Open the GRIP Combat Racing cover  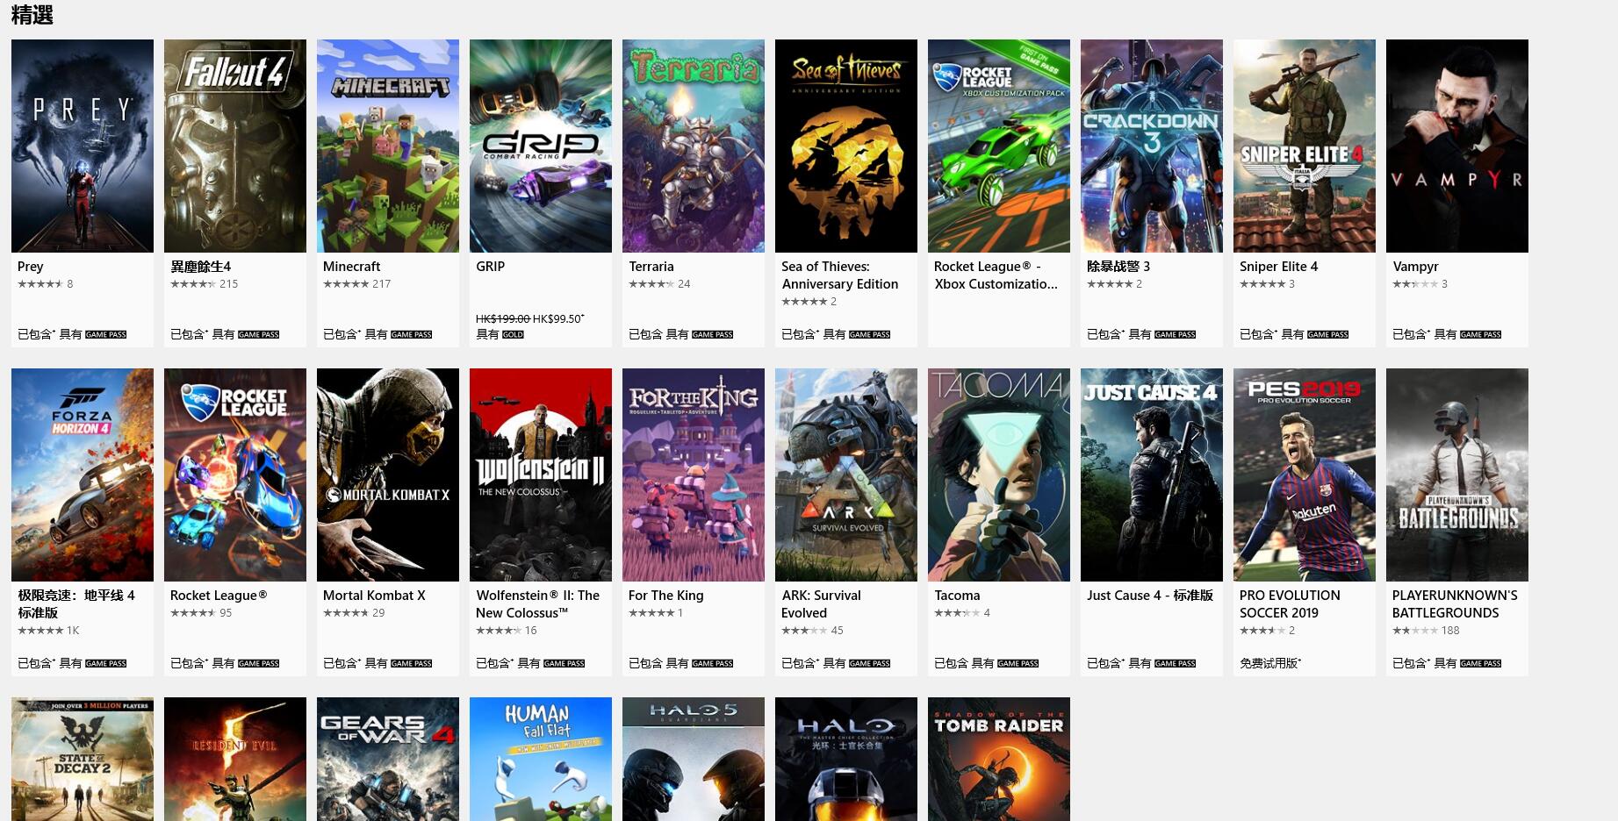pyautogui.click(x=541, y=146)
